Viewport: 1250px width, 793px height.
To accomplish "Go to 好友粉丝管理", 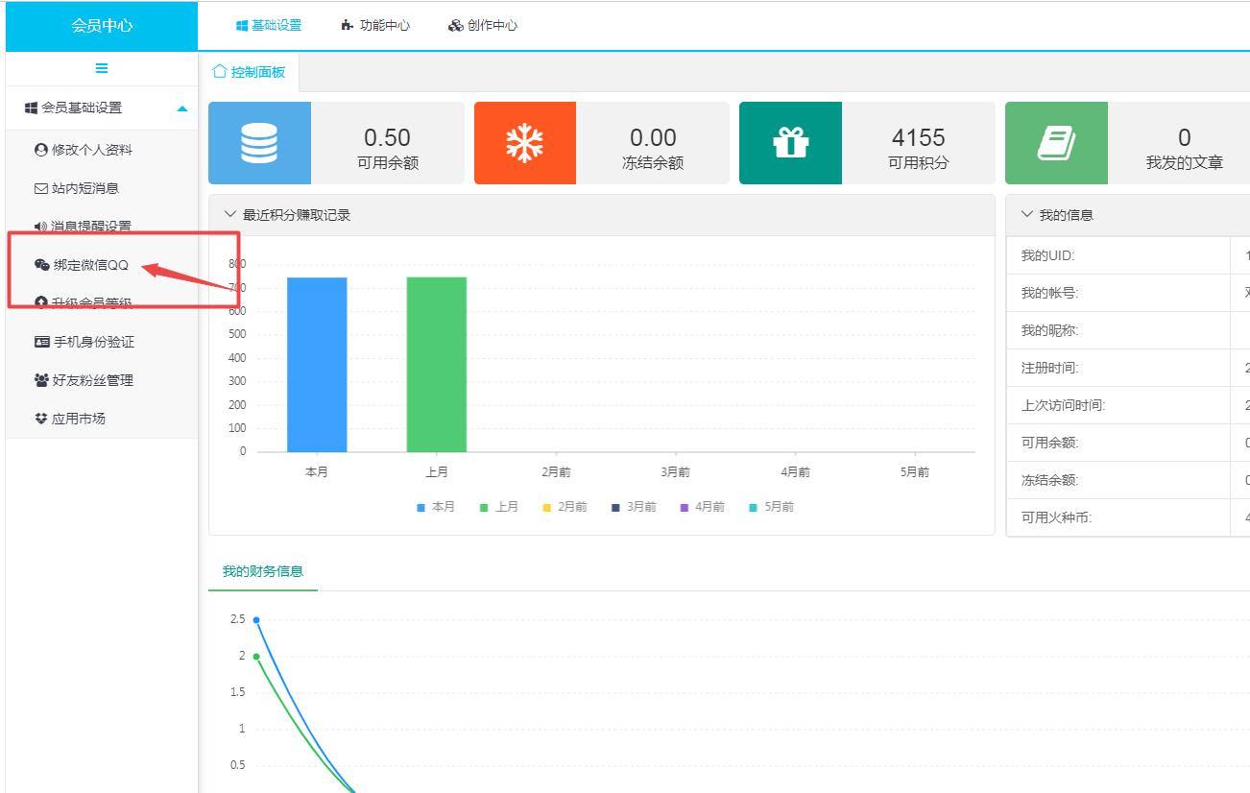I will point(84,380).
